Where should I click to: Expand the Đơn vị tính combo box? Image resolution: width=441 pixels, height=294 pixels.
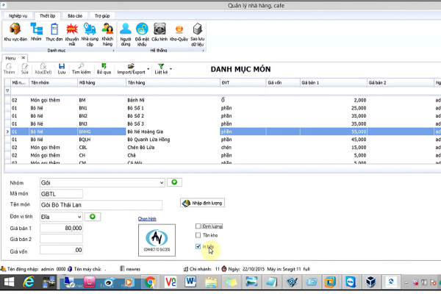click(79, 217)
